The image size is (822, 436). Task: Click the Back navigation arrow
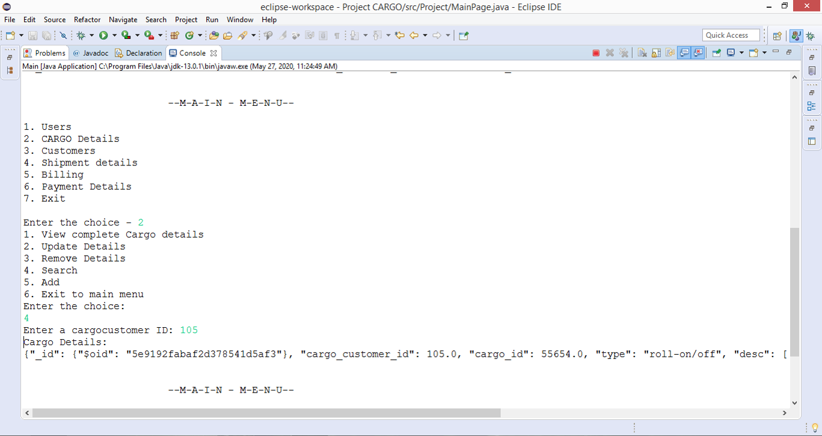(x=414, y=35)
